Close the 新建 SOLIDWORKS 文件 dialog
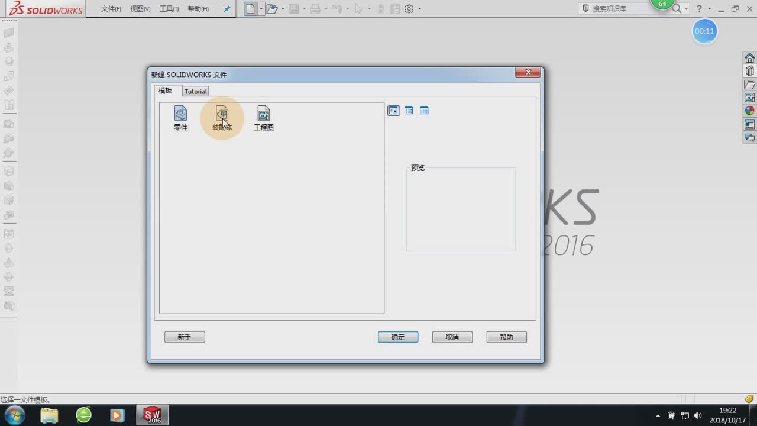This screenshot has height=426, width=757. pyautogui.click(x=528, y=73)
